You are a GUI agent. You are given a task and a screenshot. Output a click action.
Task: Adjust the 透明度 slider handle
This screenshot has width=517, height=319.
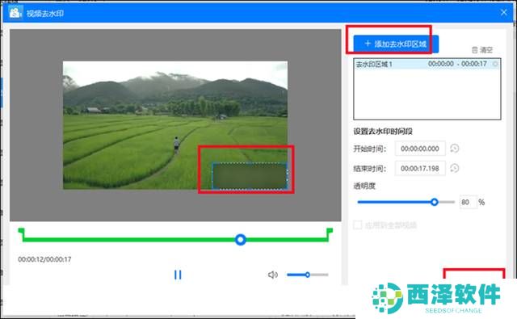435,202
